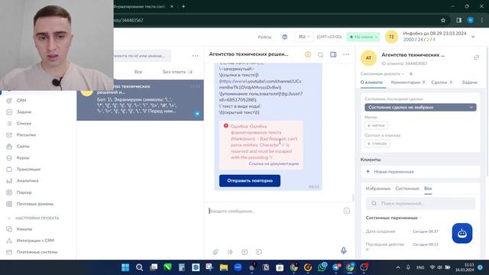Screen dimensions: 489x275
Task: Open Платежные системы settings
Action: [37, 252]
